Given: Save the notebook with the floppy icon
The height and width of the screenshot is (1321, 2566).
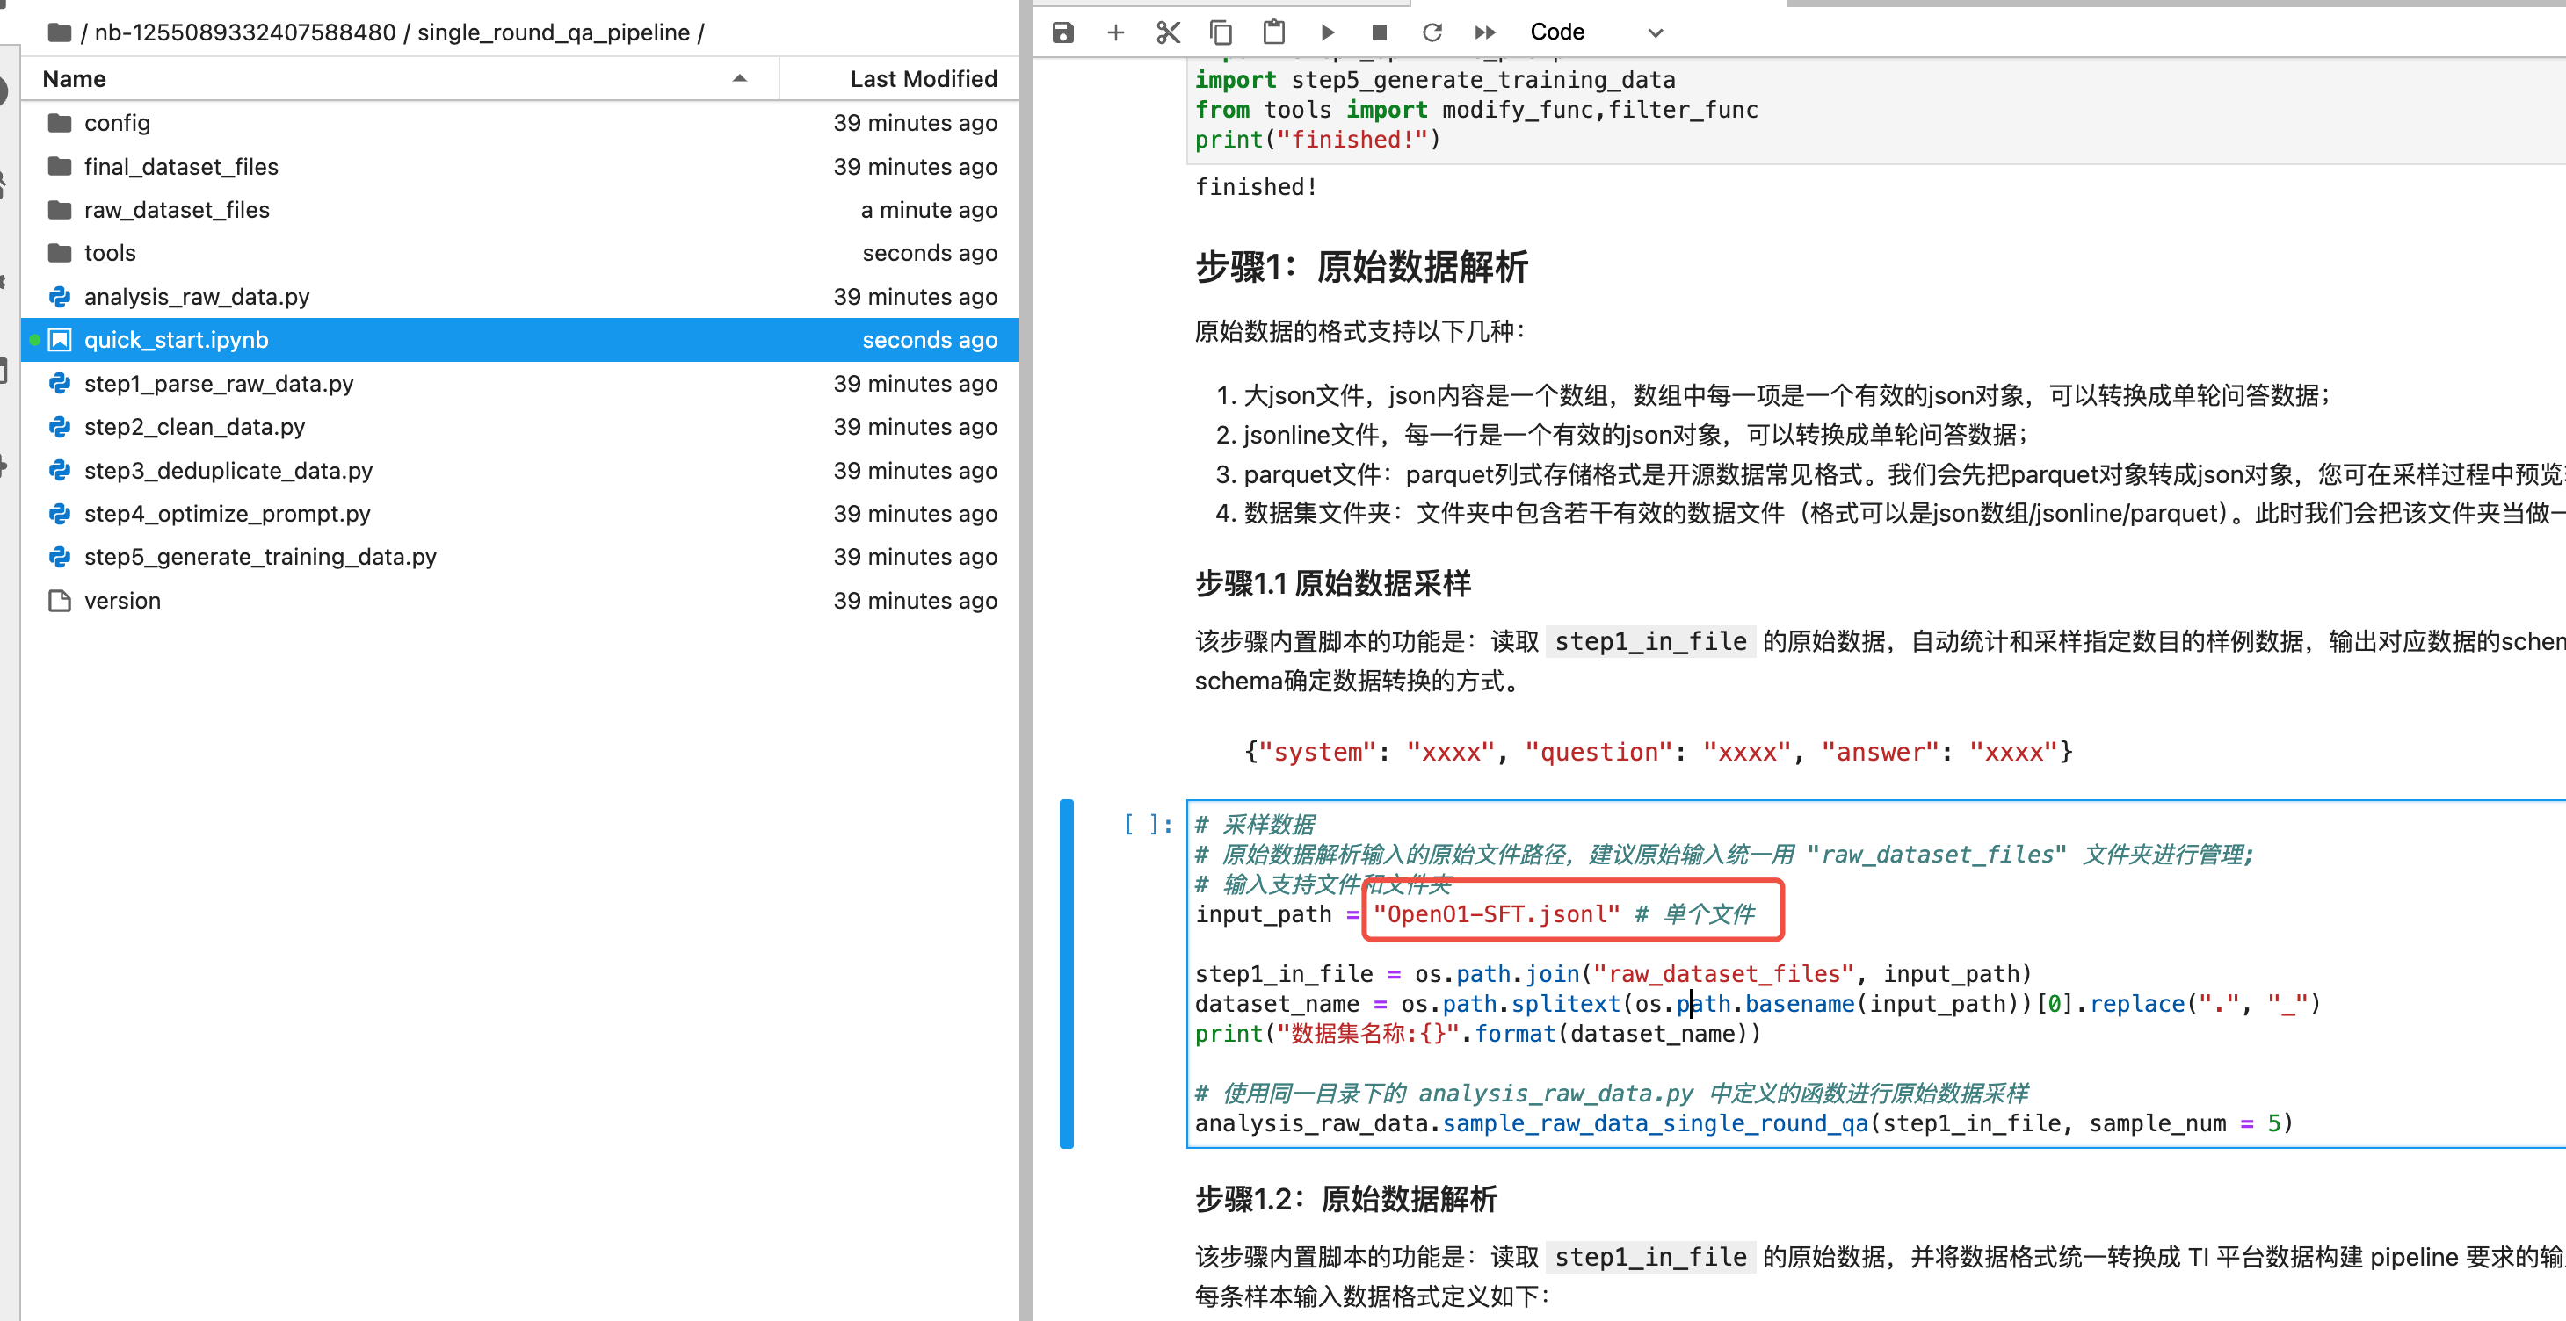Looking at the screenshot, I should (x=1062, y=32).
